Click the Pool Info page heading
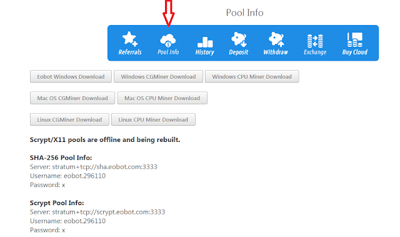The image size is (400, 237). coord(244,13)
